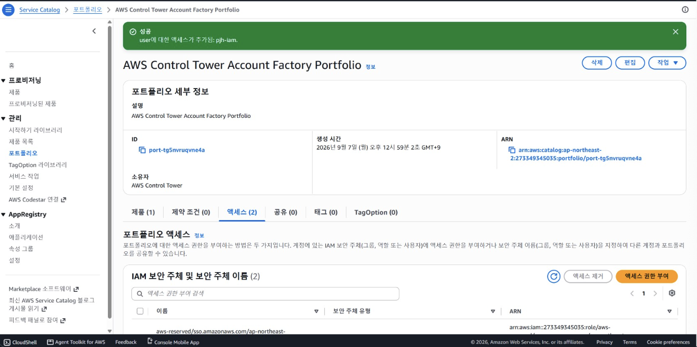
Task: Open 제품 under 프로비저닝
Action: (x=15, y=92)
